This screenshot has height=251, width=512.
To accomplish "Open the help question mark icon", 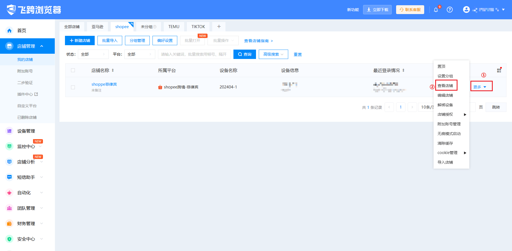I will (450, 10).
